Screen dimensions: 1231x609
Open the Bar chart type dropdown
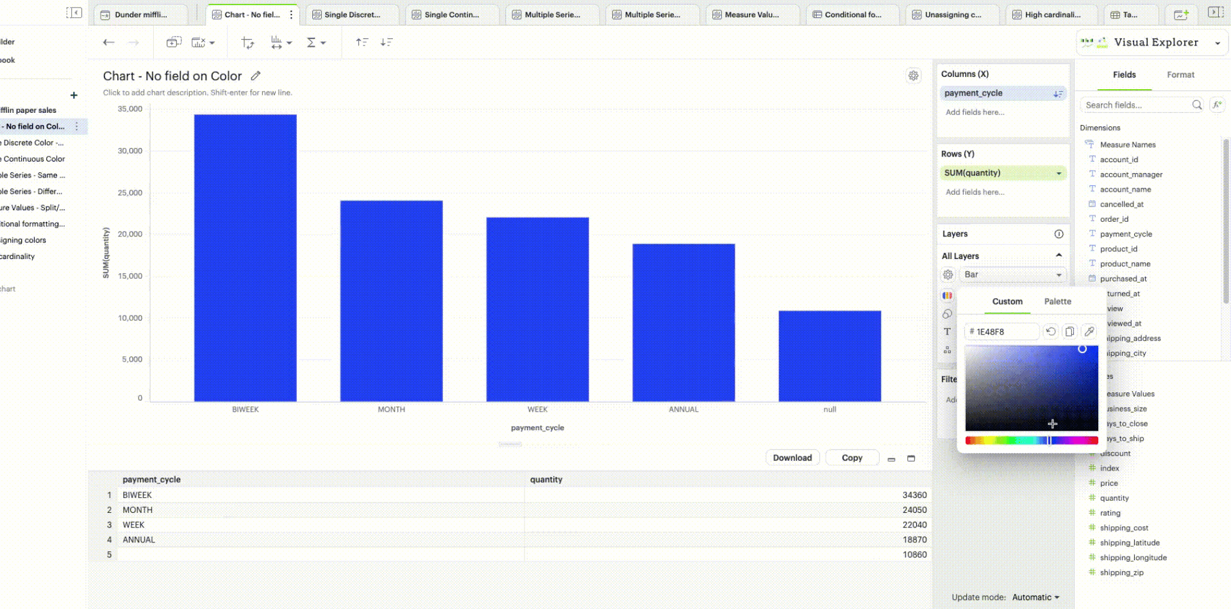(x=1012, y=274)
